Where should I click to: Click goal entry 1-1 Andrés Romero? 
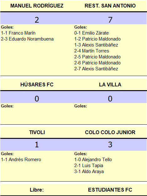click(x=21, y=160)
